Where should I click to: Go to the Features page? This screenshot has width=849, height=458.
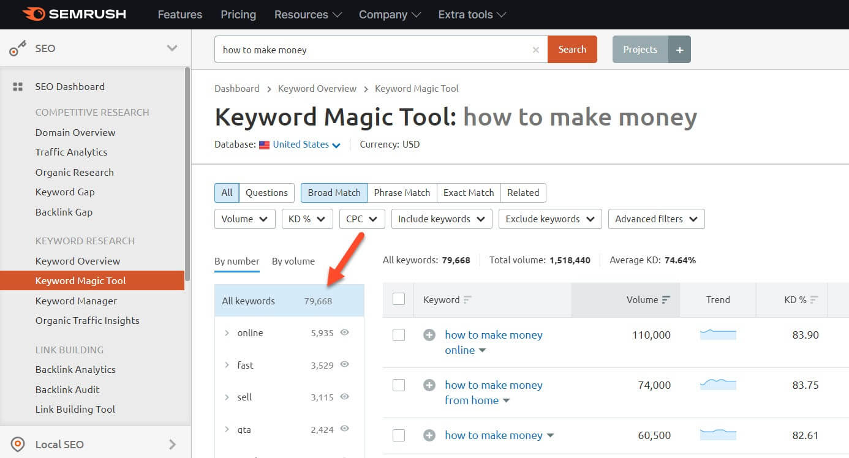tap(180, 15)
